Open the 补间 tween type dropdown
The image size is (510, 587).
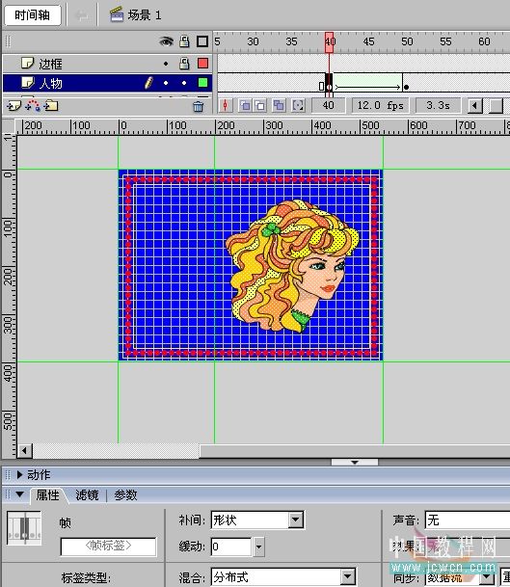coord(296,520)
